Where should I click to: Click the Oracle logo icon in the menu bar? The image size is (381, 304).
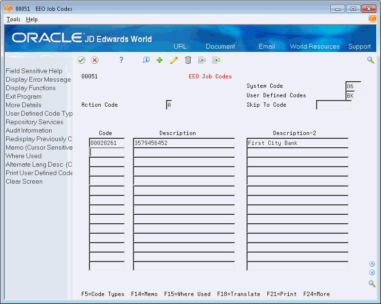pyautogui.click(x=372, y=19)
